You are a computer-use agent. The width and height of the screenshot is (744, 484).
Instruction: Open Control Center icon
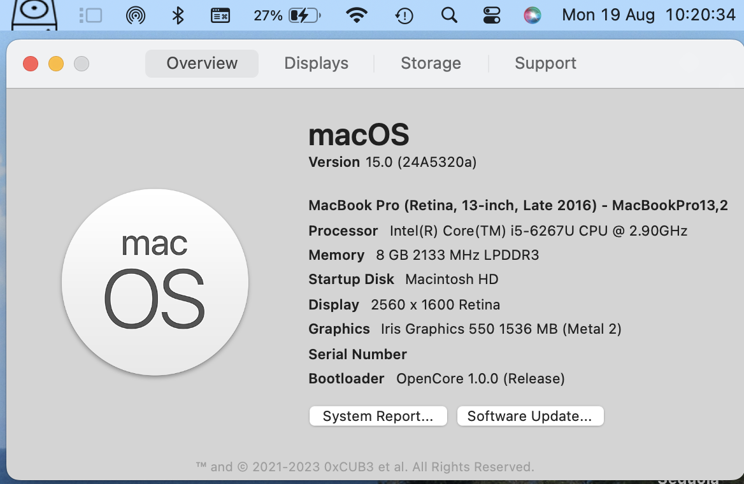click(492, 15)
